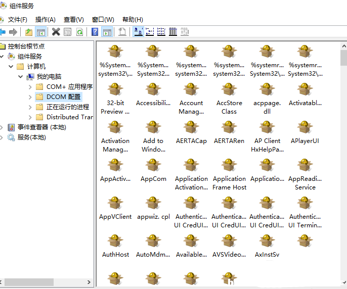Viewport: 347px width, 289px height.
Task: Open Help with the question mark icon
Action: tap(95, 32)
